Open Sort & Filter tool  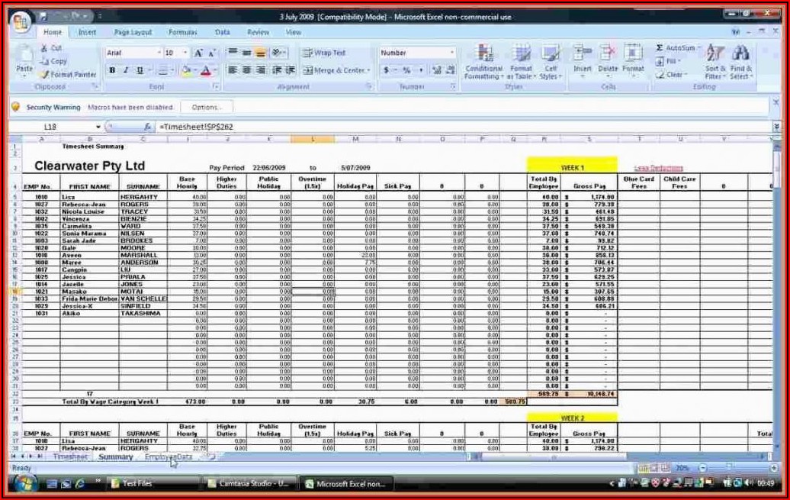pos(715,63)
